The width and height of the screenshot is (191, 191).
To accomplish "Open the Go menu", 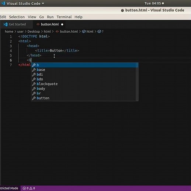I will (x=41, y=17).
